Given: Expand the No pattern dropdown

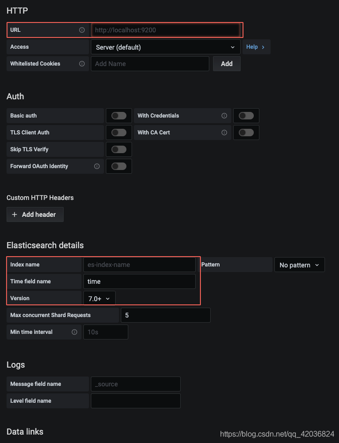Looking at the screenshot, I should pyautogui.click(x=300, y=265).
